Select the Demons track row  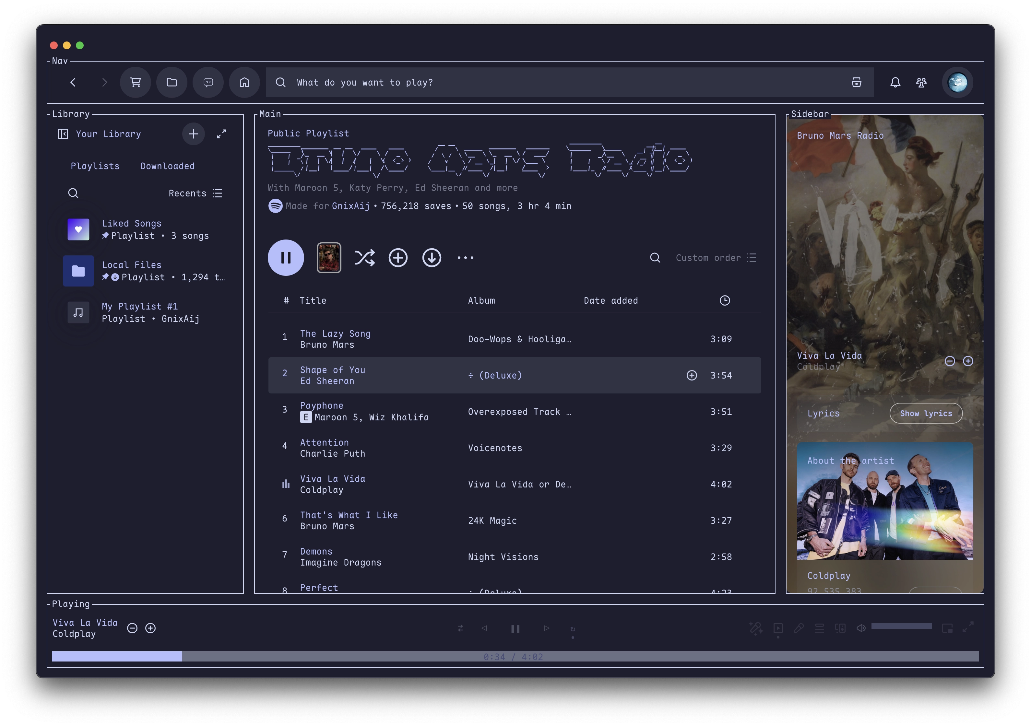click(x=515, y=557)
